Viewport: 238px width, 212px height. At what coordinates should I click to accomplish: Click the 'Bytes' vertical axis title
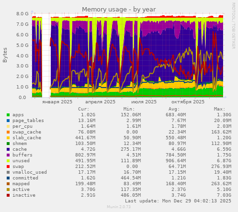click(x=5, y=55)
